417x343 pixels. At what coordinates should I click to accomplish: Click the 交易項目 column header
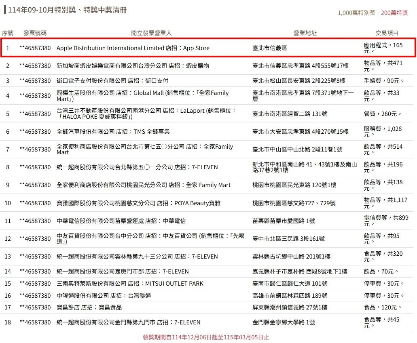pyautogui.click(x=387, y=33)
